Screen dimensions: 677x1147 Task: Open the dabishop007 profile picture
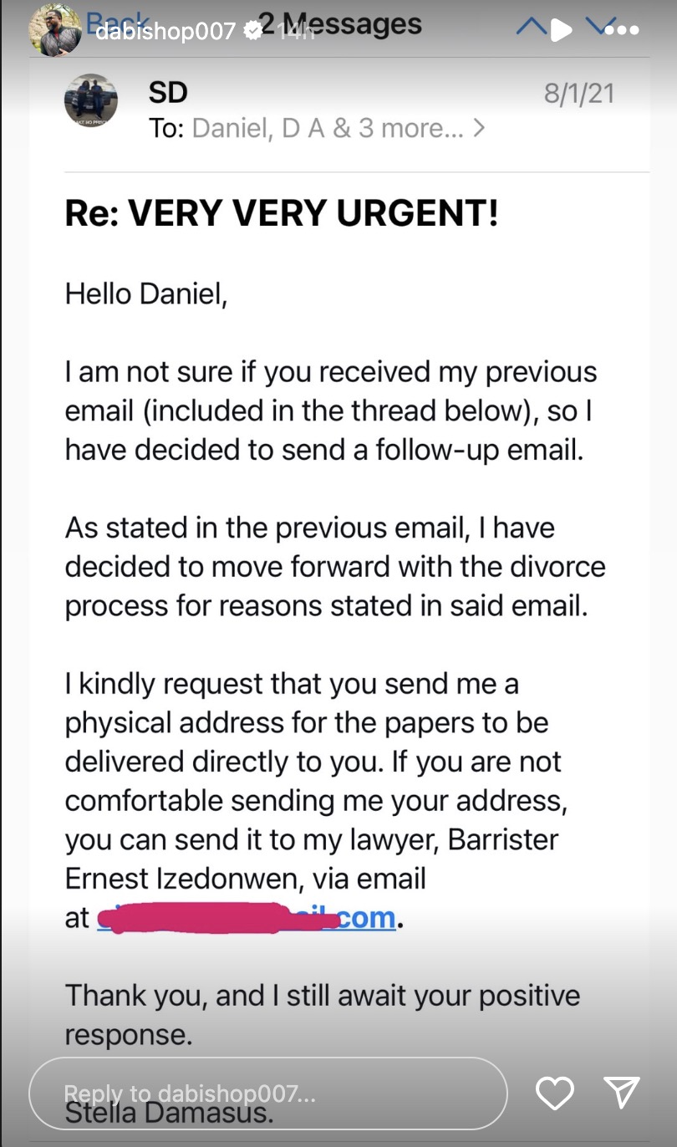coord(55,30)
